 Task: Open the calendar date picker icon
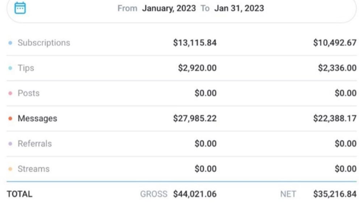pos(20,8)
